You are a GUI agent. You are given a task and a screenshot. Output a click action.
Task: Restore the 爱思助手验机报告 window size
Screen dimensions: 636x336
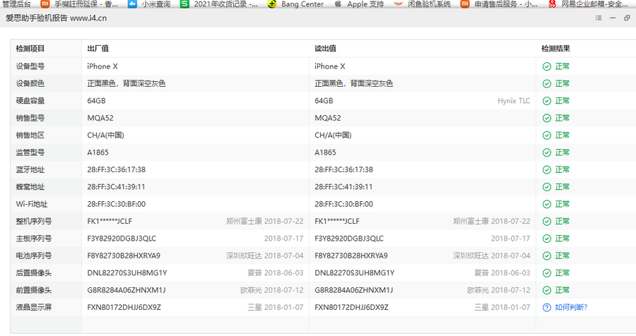627,18
